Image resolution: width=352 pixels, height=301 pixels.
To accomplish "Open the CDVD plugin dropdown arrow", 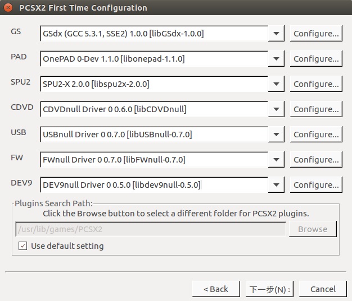I will coord(276,109).
